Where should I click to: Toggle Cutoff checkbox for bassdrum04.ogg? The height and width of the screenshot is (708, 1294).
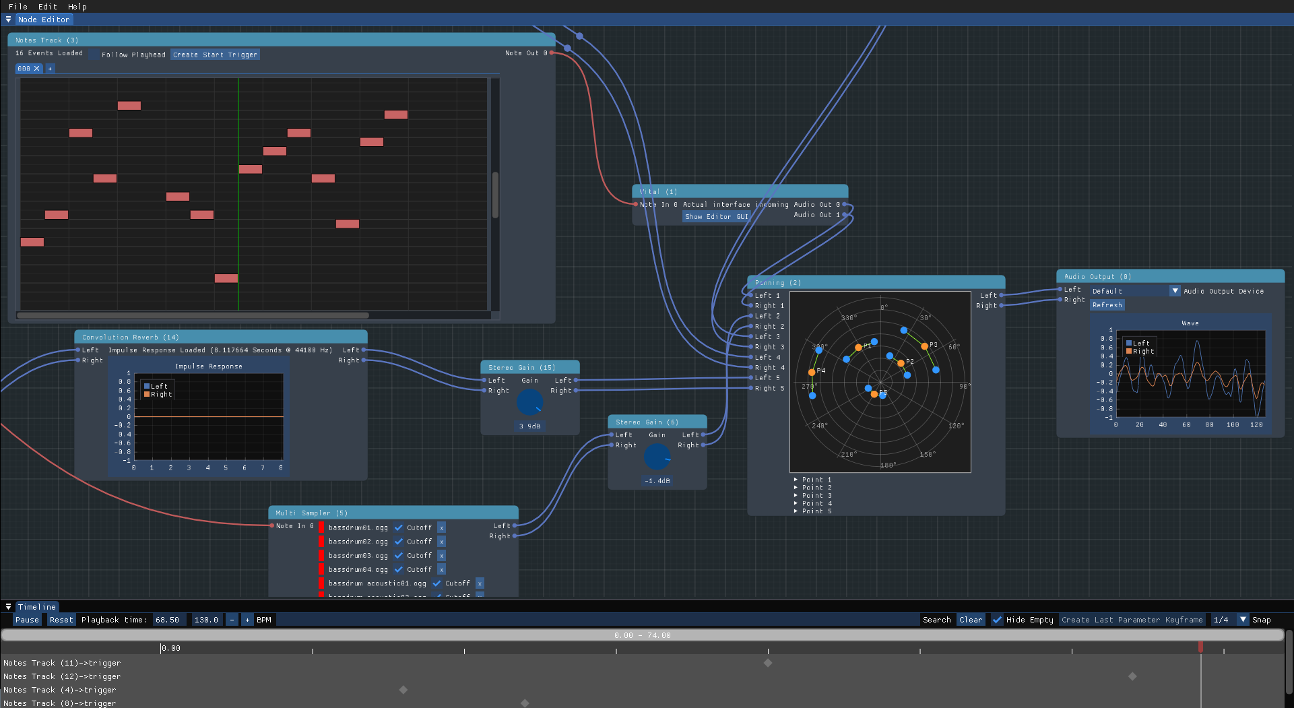coord(399,570)
